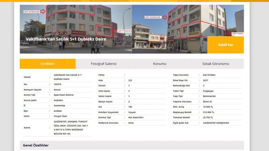Click the m2 value '185'
This screenshot has width=269, height=151.
130,107
